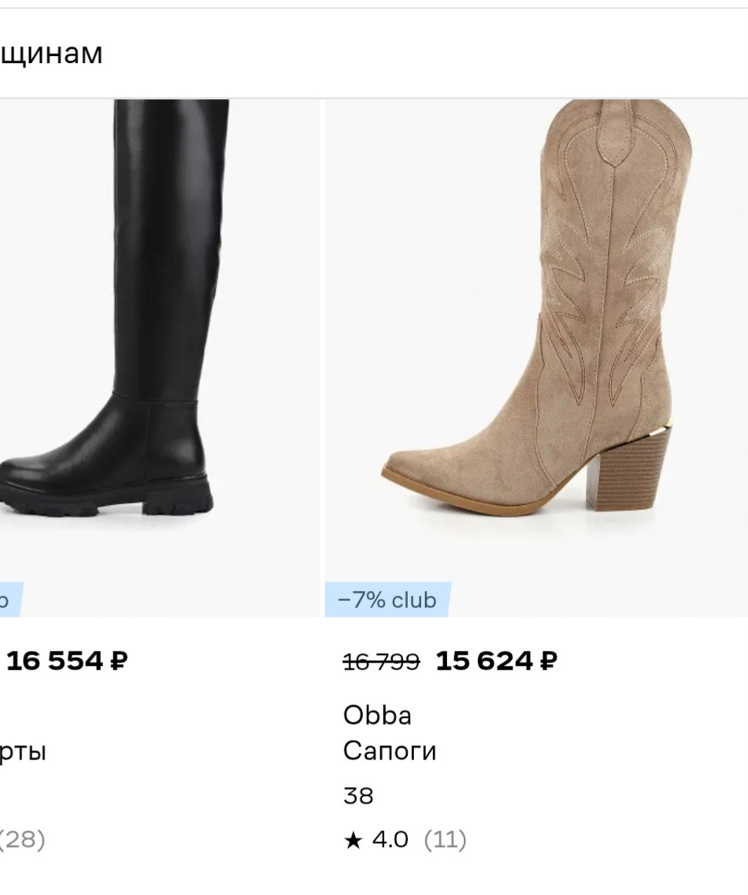Open the Сапоги product title
The width and height of the screenshot is (748, 895).
(x=389, y=751)
